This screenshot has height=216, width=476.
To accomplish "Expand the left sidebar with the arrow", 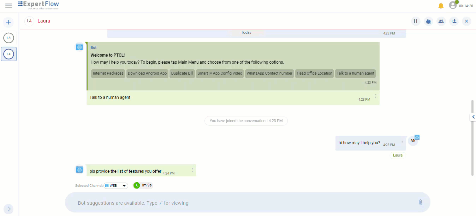I will click(x=9, y=209).
